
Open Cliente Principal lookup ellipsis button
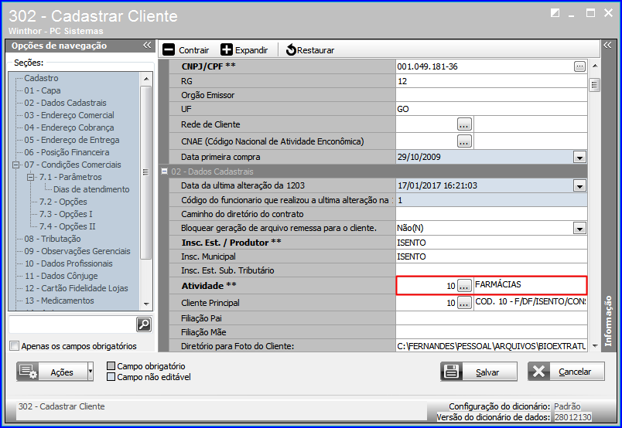[x=464, y=302]
